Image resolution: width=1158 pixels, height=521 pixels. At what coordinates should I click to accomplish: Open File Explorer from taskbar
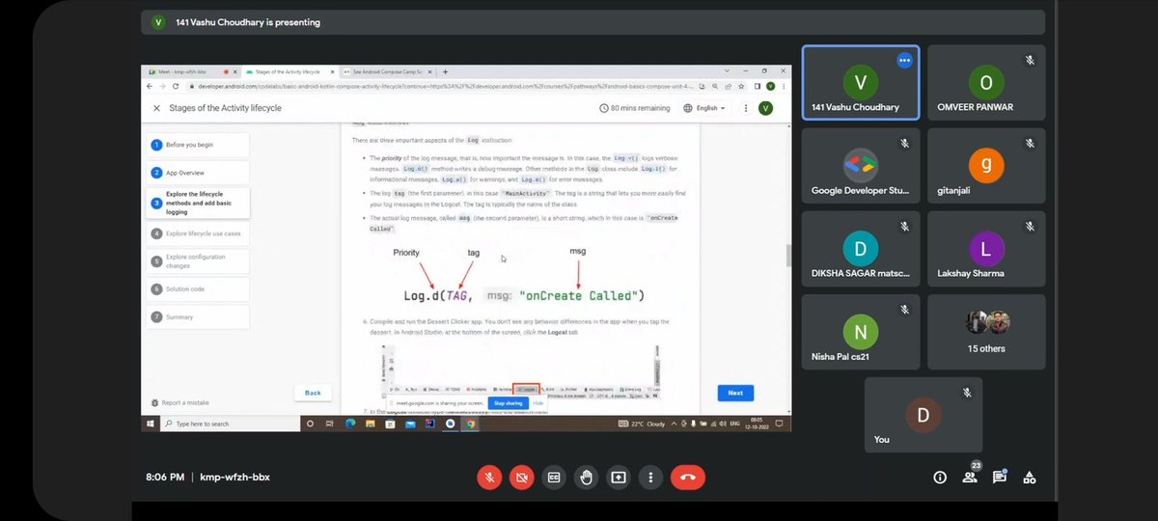pyautogui.click(x=372, y=424)
